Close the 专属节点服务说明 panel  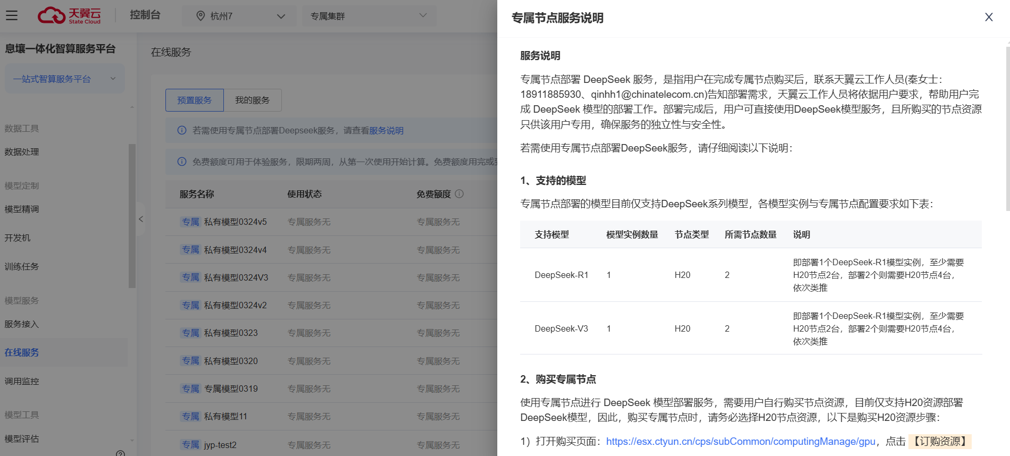tap(989, 17)
